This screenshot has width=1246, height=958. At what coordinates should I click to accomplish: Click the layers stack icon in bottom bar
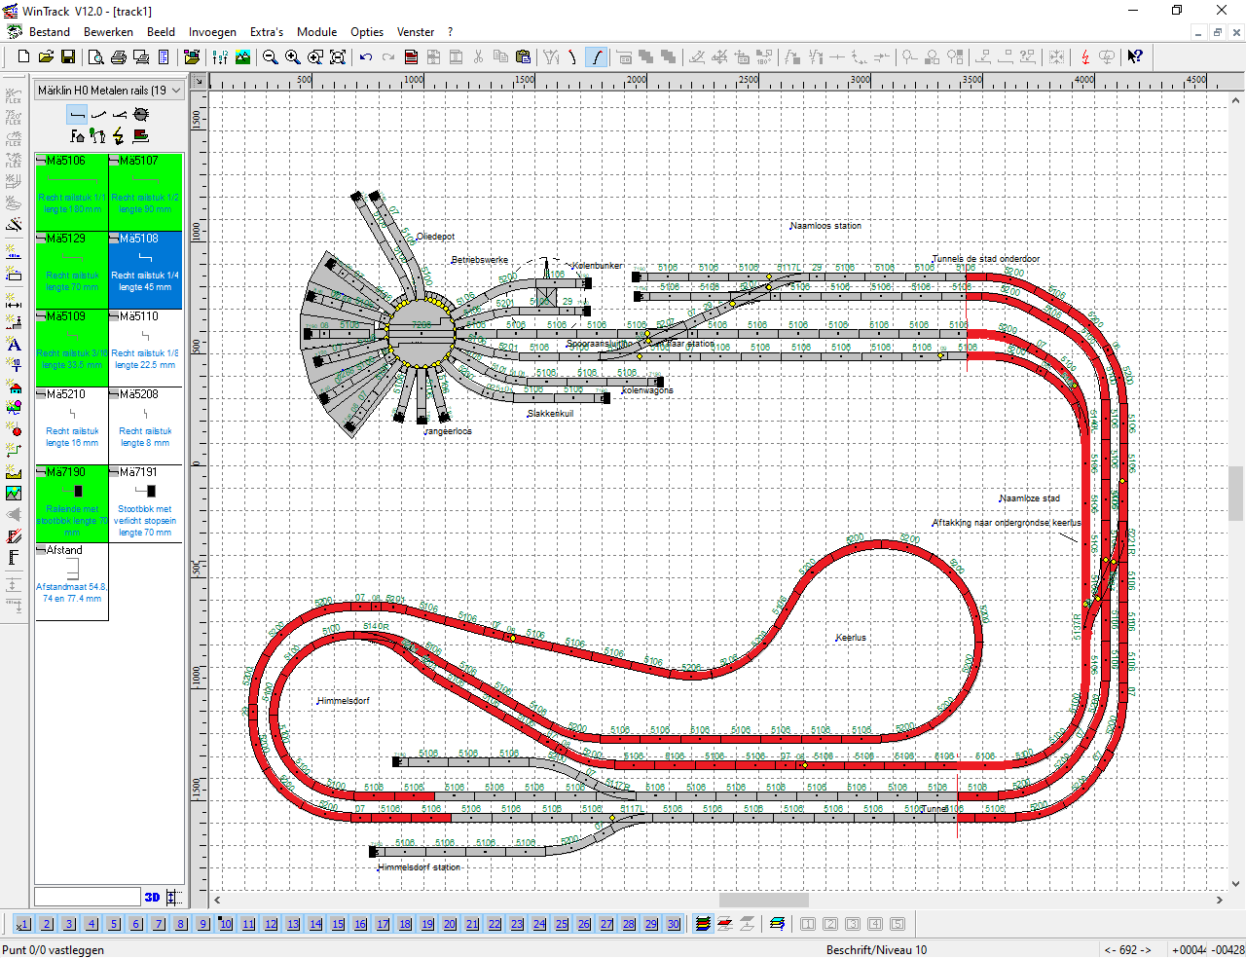point(703,924)
